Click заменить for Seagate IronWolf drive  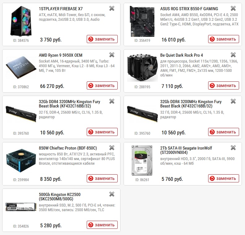(x=223, y=178)
